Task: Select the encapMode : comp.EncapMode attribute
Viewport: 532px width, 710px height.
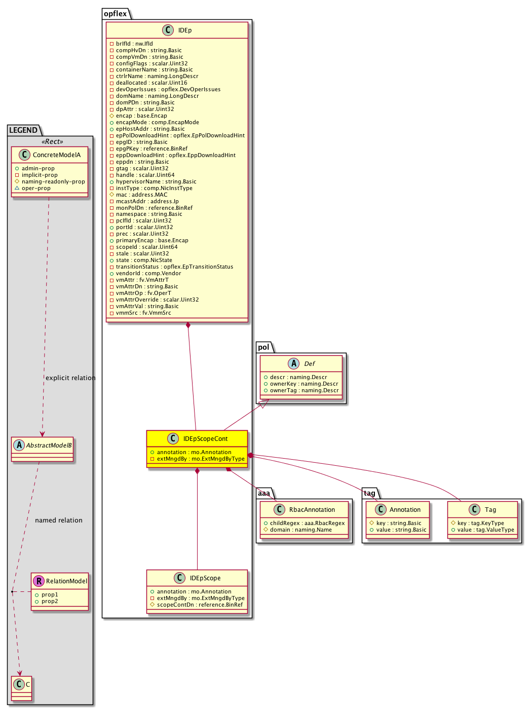Action: pyautogui.click(x=157, y=122)
